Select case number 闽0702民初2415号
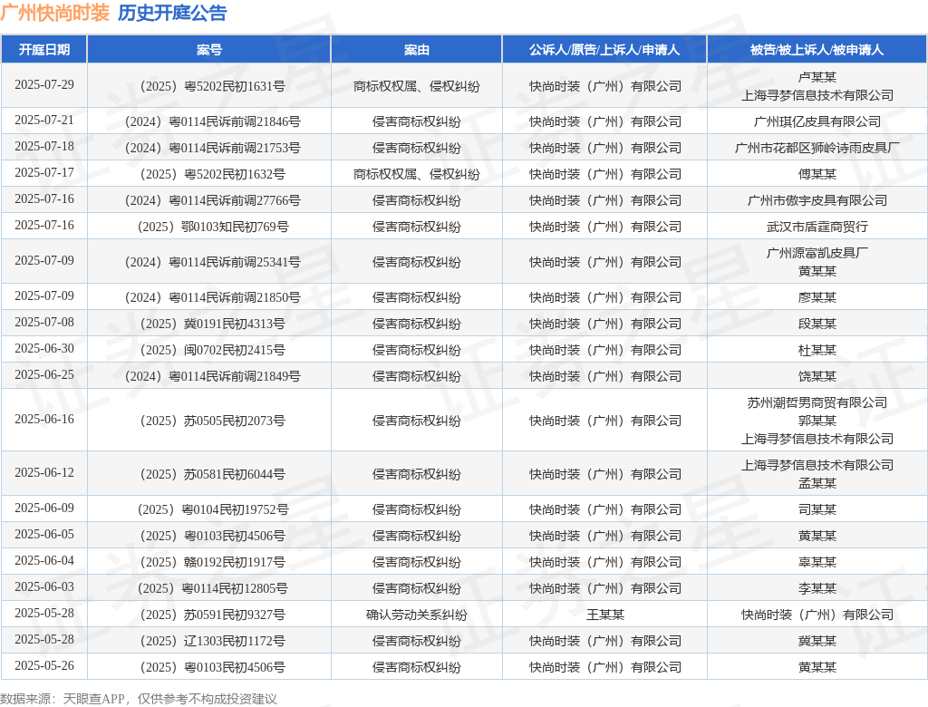The image size is (928, 707). [212, 351]
